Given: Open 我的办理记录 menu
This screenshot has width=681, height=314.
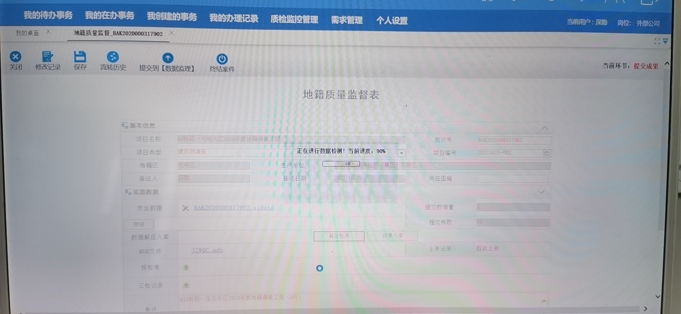Looking at the screenshot, I should coord(234,18).
